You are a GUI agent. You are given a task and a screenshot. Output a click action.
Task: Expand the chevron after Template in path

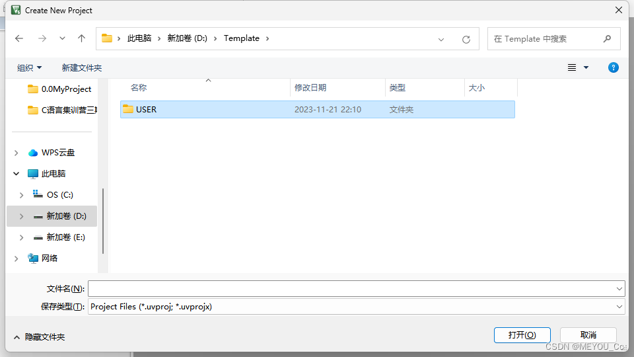point(267,38)
